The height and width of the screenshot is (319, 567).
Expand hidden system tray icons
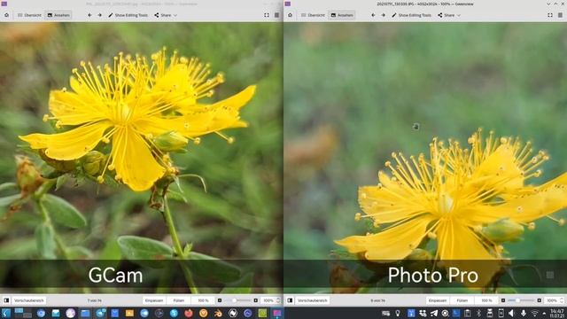[544, 313]
